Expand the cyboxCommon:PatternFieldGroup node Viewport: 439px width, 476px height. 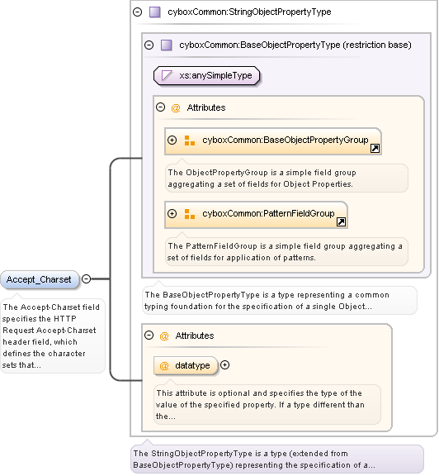172,214
